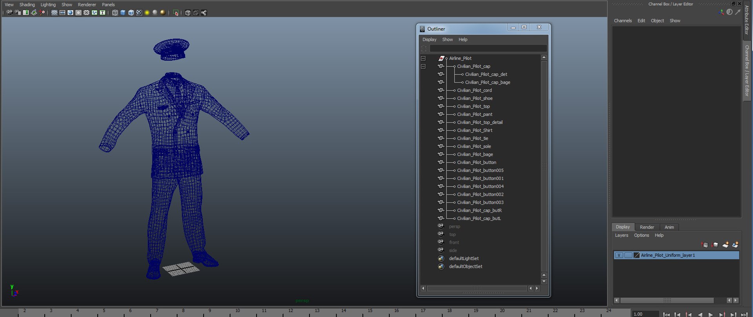The image size is (753, 317).
Task: Open the Shading menu in viewport panel
Action: (x=27, y=5)
